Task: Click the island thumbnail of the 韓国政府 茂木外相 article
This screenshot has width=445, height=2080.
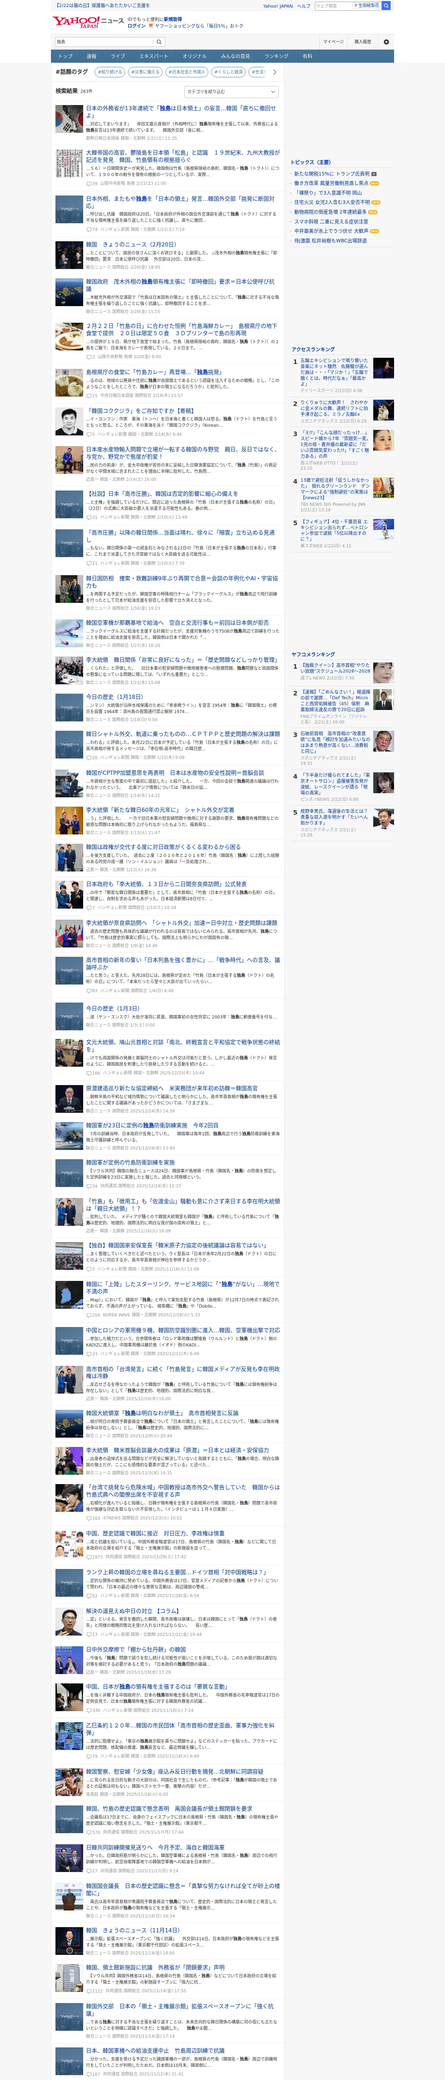Action: [69, 292]
